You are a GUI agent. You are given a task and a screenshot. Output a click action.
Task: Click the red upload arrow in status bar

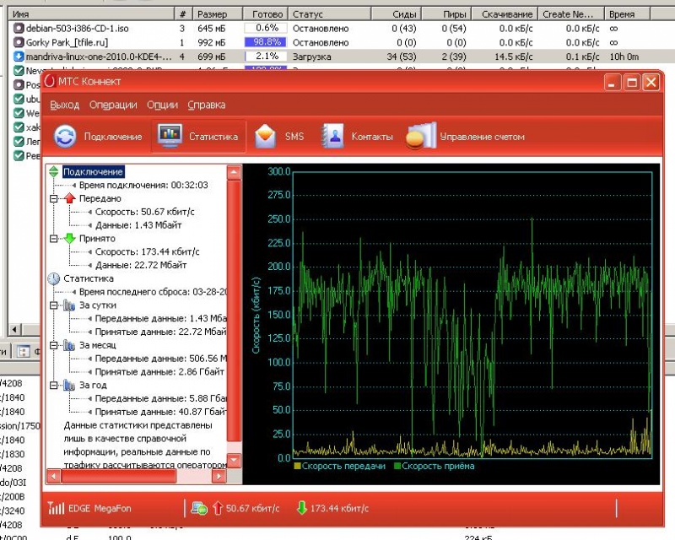click(x=218, y=508)
